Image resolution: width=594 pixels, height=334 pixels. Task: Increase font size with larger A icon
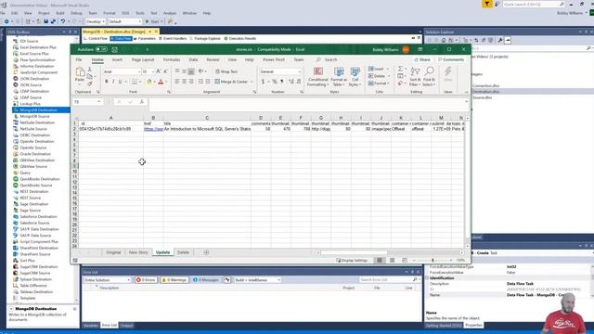tap(159, 71)
